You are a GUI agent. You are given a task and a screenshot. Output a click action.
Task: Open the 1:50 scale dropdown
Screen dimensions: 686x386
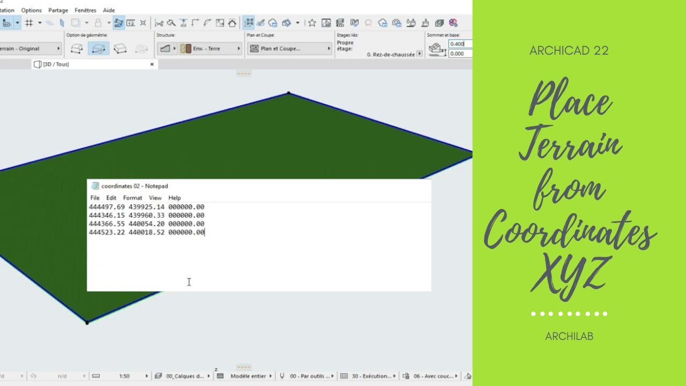tap(124, 376)
